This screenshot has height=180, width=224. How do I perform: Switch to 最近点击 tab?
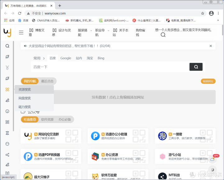pyautogui.click(x=47, y=81)
